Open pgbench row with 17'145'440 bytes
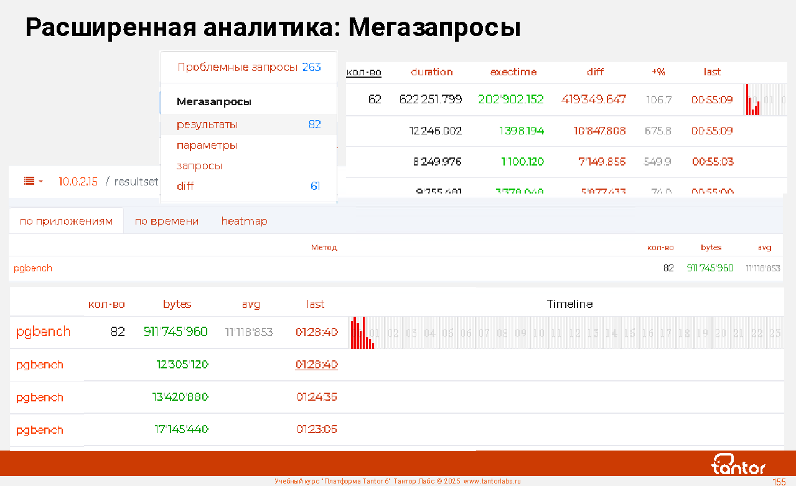The width and height of the screenshot is (796, 486). click(40, 429)
